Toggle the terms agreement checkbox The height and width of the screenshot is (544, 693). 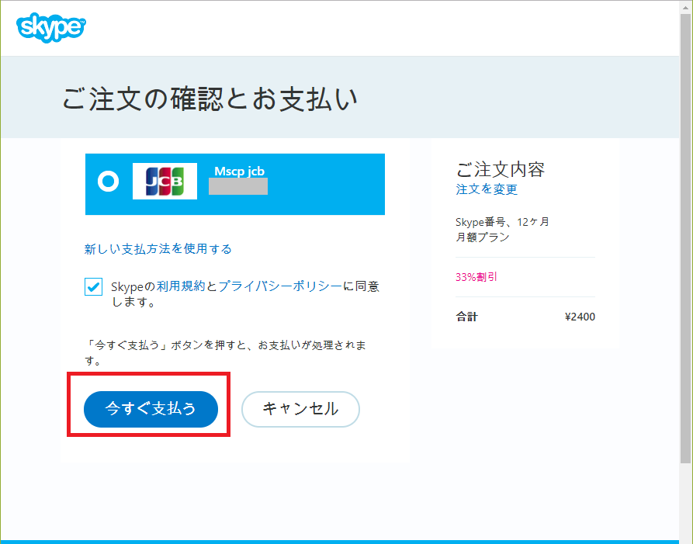pyautogui.click(x=93, y=287)
